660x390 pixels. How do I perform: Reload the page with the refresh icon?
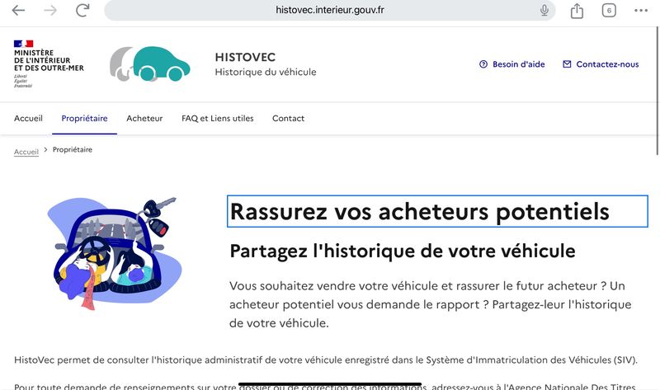coord(82,10)
